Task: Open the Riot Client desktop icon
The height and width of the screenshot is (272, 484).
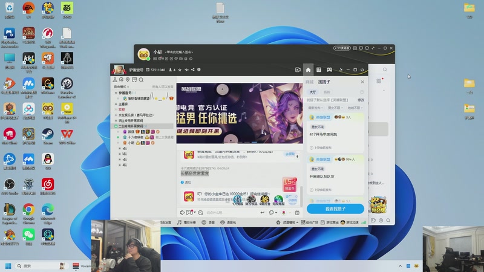Action: [x=10, y=137]
